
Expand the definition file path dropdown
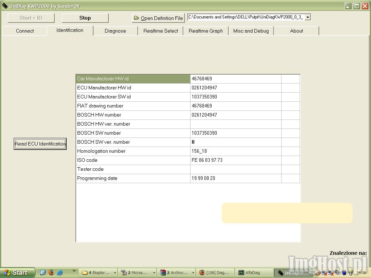(307, 17)
